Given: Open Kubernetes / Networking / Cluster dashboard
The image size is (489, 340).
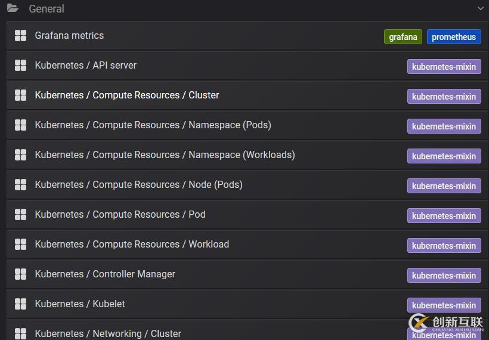Looking at the screenshot, I should [108, 333].
